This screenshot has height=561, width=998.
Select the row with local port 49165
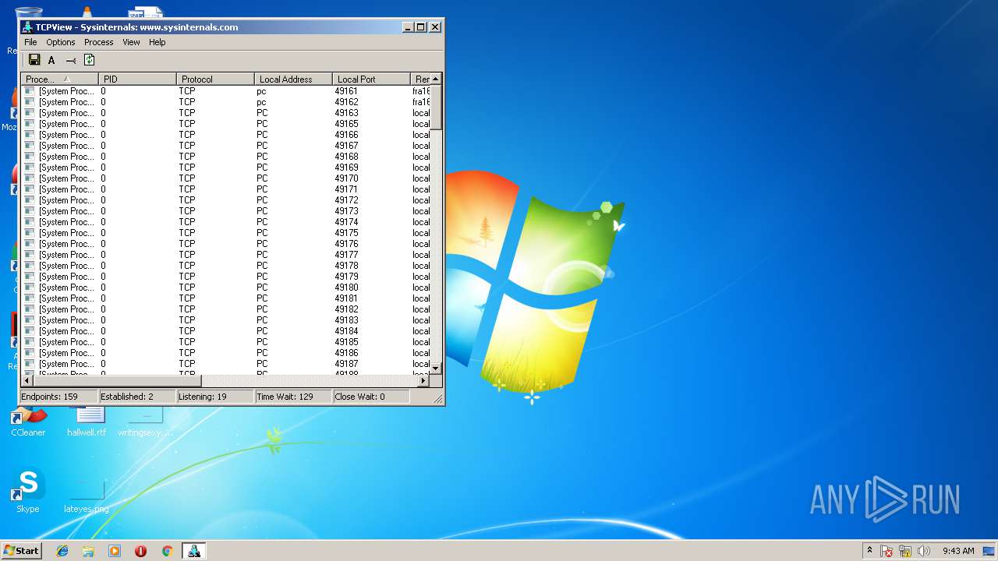click(x=225, y=124)
